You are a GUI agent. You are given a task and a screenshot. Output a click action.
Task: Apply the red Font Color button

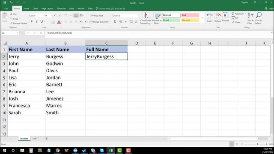pos(59,22)
